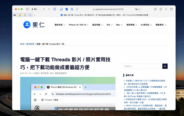Click 實用教學 category under title
The image size is (184, 116).
(45, 73)
